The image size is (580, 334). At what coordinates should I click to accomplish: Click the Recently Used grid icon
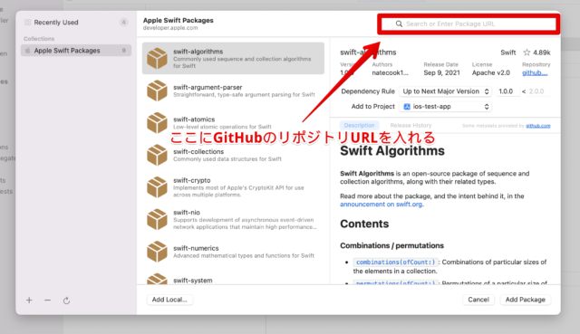click(x=27, y=22)
